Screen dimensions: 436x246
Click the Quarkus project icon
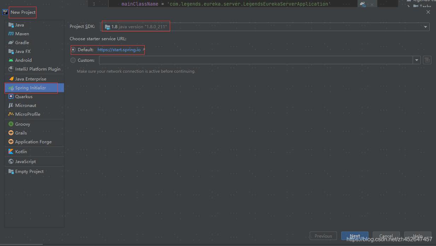click(x=11, y=97)
